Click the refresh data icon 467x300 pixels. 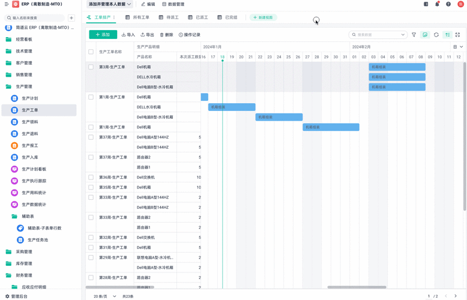pyautogui.click(x=436, y=35)
